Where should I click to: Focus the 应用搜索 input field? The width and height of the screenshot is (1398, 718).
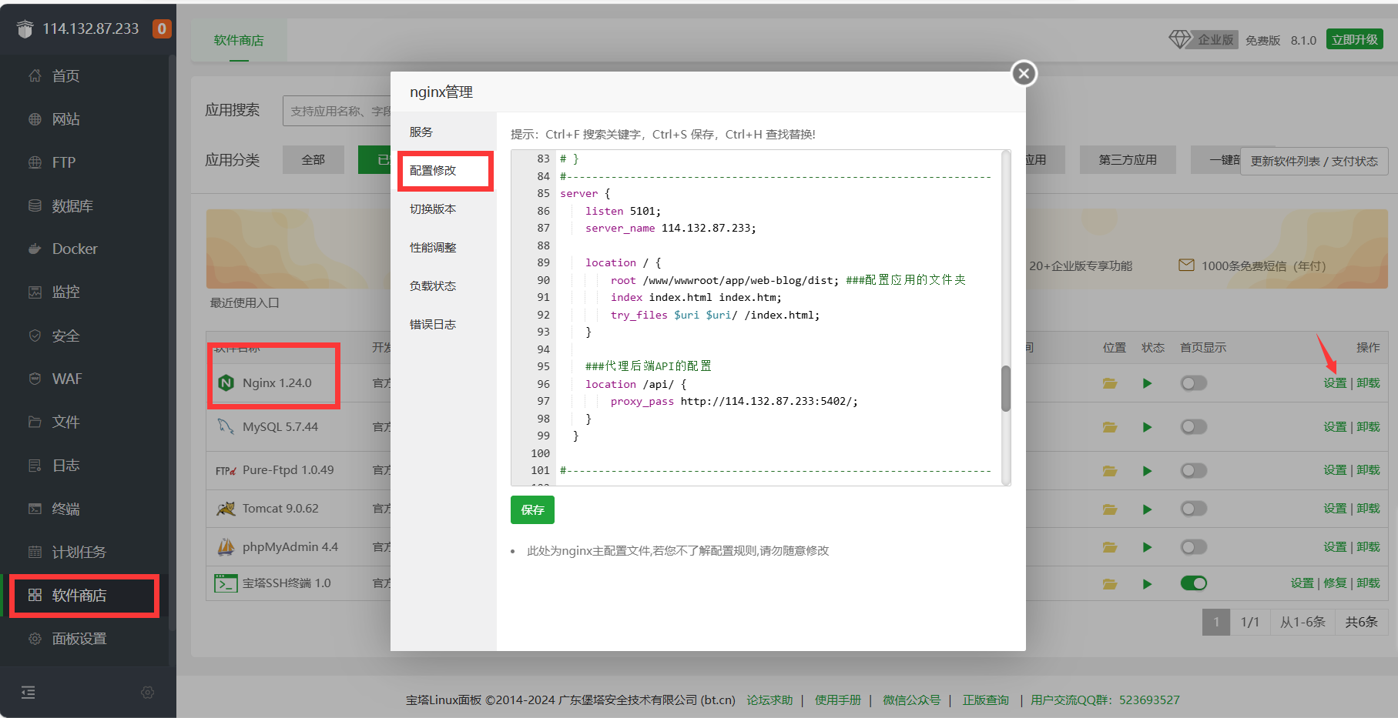[x=337, y=111]
